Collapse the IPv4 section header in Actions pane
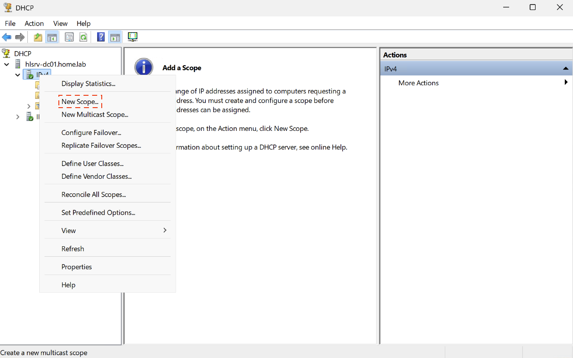 point(565,69)
